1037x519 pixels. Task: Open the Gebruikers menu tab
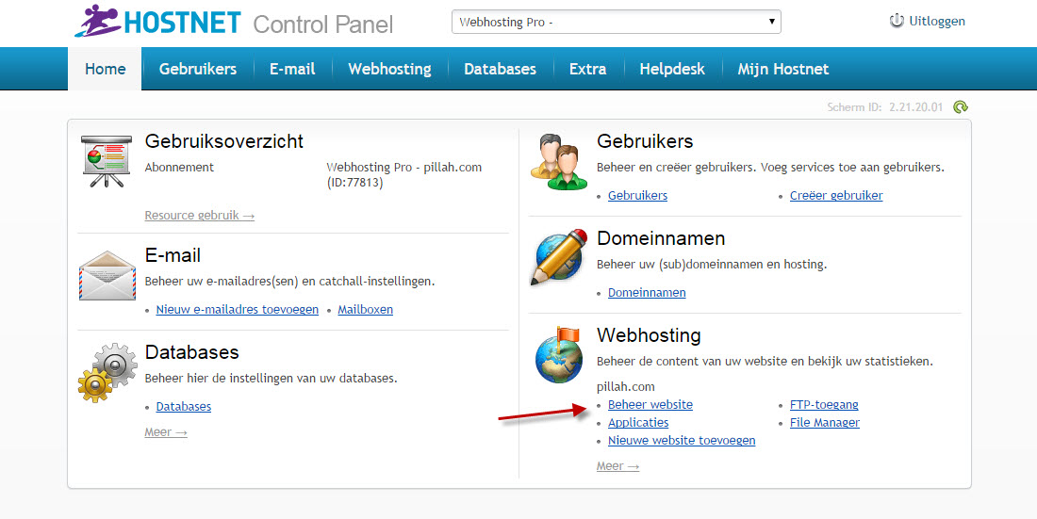(x=198, y=69)
